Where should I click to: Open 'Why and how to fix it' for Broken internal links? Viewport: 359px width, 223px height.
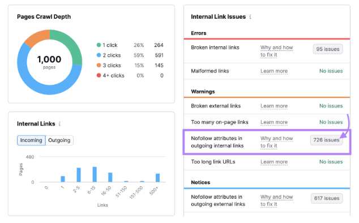click(276, 51)
